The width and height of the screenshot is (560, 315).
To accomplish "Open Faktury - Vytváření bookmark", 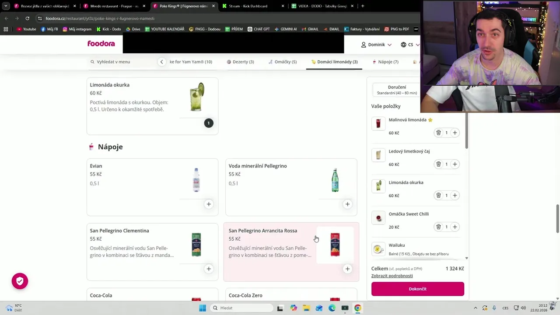I will coord(362,29).
